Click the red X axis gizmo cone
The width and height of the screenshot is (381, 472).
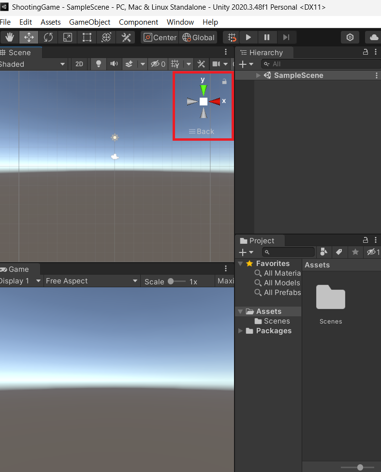point(215,102)
